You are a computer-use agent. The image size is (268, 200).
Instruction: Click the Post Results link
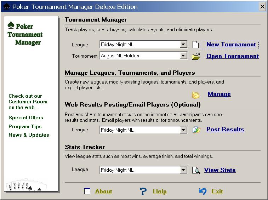click(x=225, y=130)
